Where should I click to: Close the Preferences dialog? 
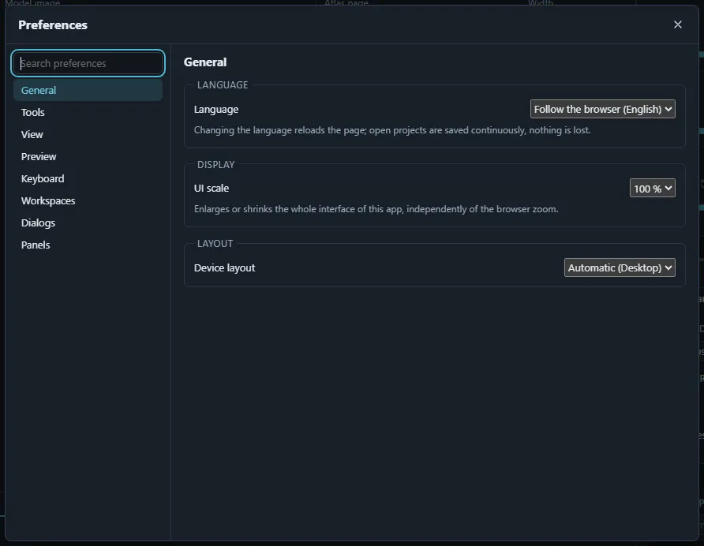(677, 24)
